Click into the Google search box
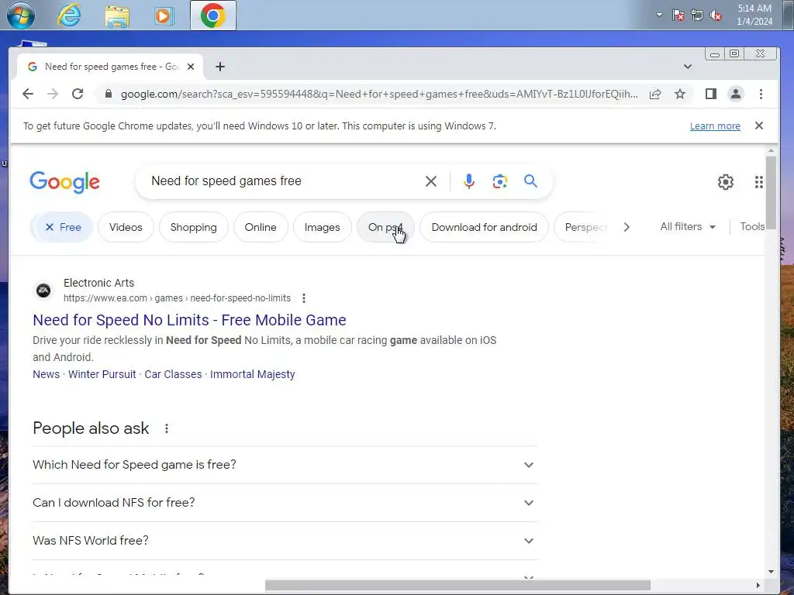794x595 pixels. (x=284, y=181)
